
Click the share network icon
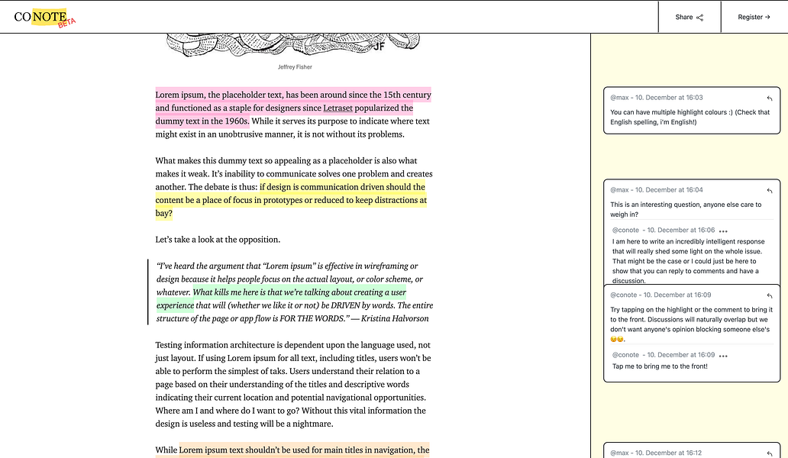pyautogui.click(x=699, y=18)
